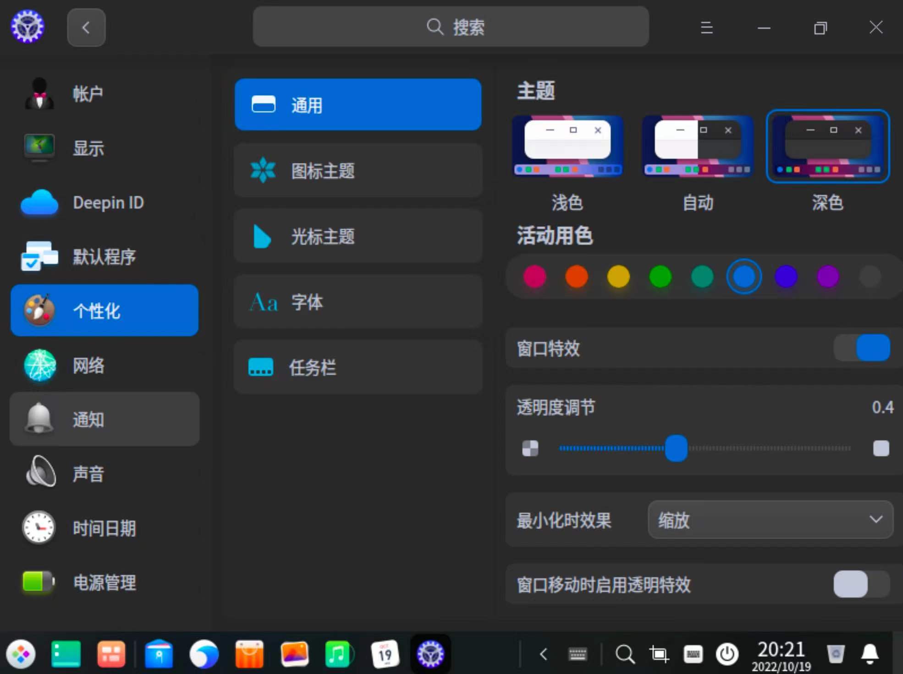Open 默认程序 default programs
903x674 pixels.
(x=104, y=256)
